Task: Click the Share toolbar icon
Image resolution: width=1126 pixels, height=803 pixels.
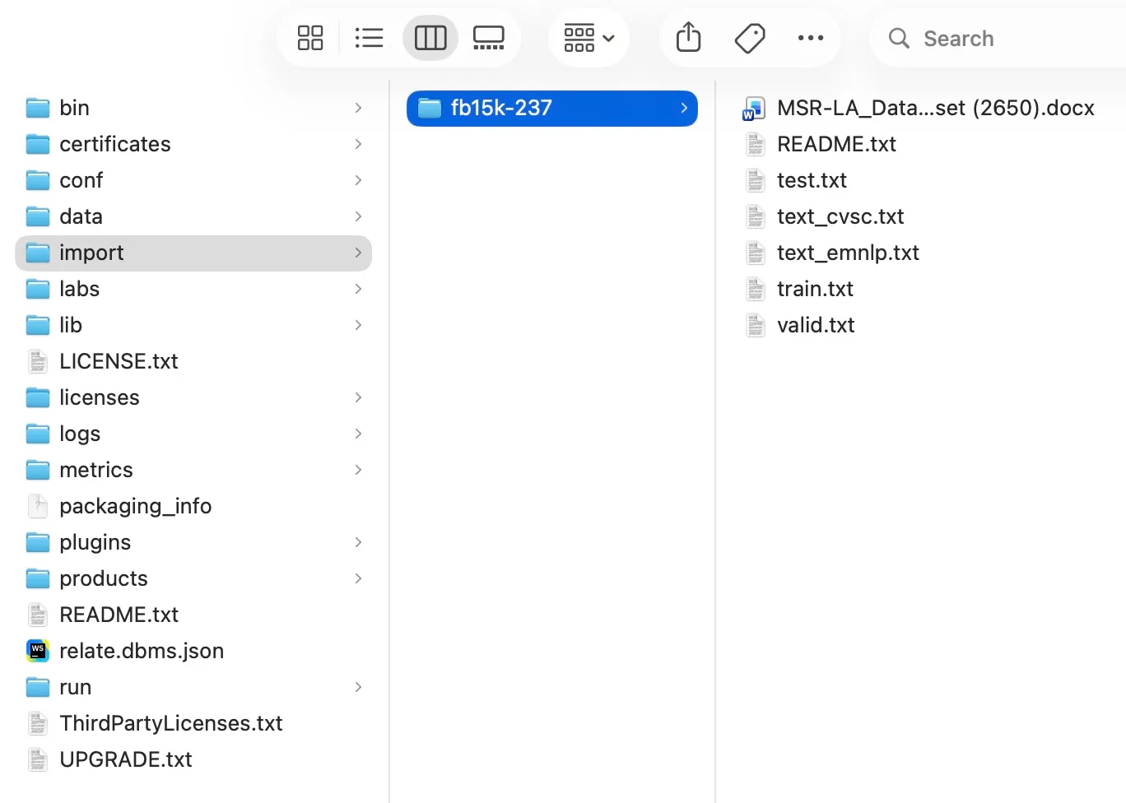Action: click(x=688, y=37)
